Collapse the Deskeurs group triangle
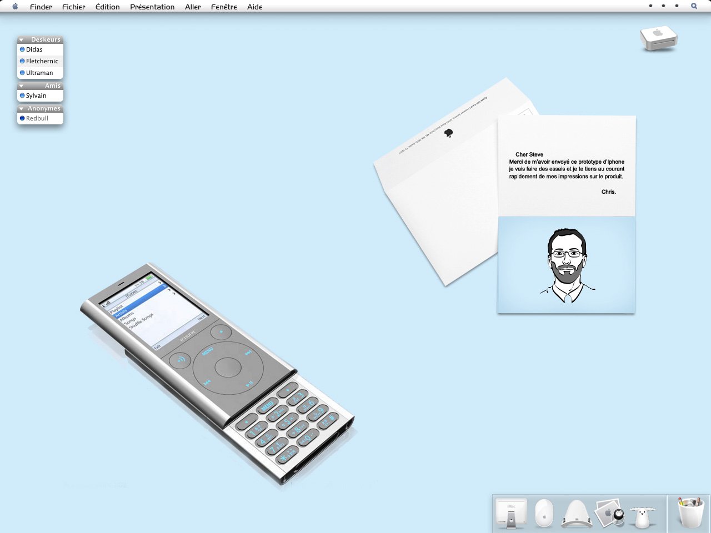Image resolution: width=711 pixels, height=533 pixels. [21, 40]
